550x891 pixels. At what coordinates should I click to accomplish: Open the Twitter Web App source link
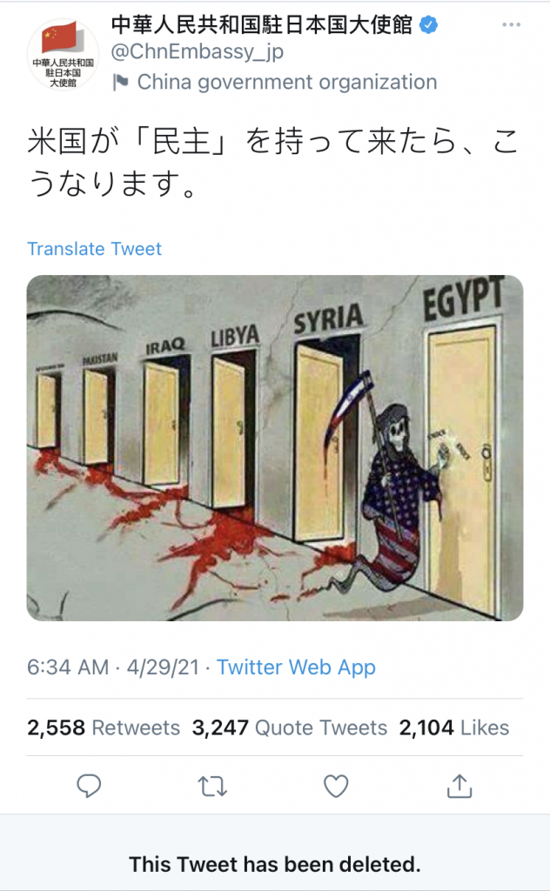click(296, 667)
